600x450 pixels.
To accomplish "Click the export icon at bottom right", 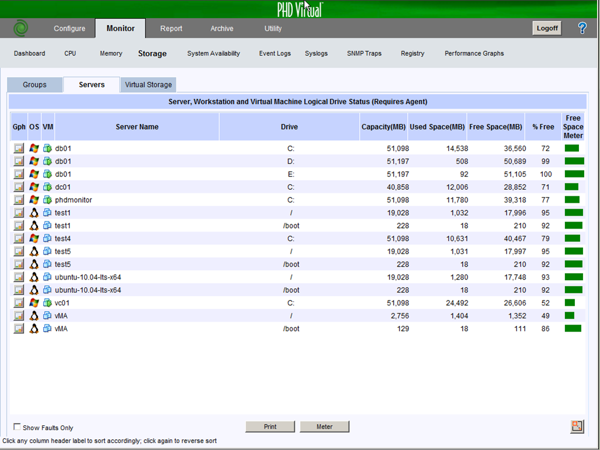I will click(x=577, y=427).
